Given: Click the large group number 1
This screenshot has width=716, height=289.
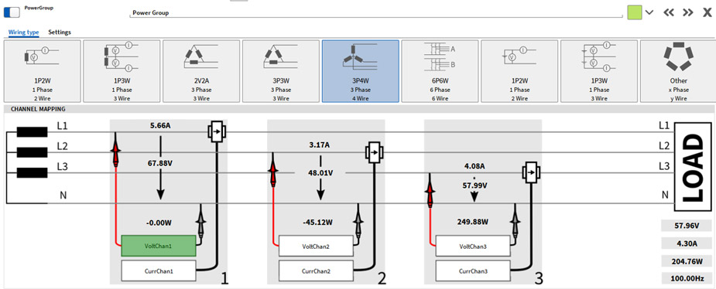Looking at the screenshot, I should 224,277.
